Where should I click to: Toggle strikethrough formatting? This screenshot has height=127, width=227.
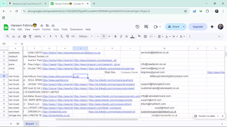click(127, 36)
